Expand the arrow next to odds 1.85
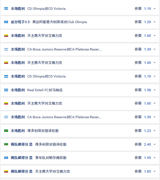Viewport: 160px width, 180px height. pyautogui.click(x=154, y=172)
